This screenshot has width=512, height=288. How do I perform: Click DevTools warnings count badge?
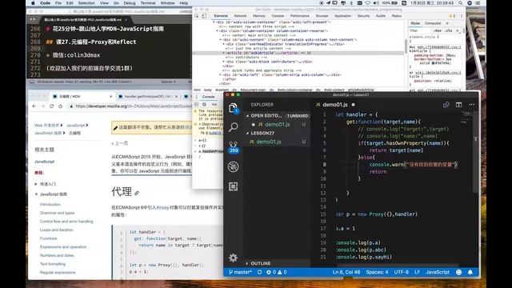[x=452, y=16]
